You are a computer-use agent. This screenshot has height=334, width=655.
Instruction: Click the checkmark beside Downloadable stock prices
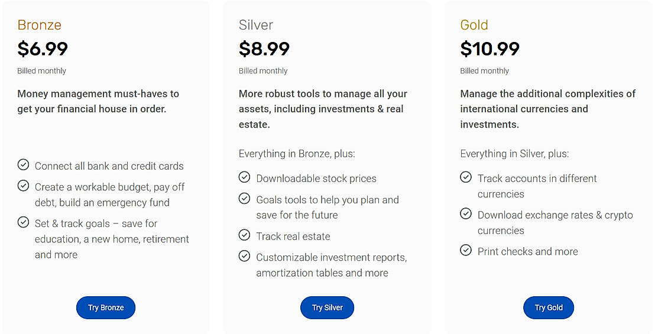click(x=244, y=177)
